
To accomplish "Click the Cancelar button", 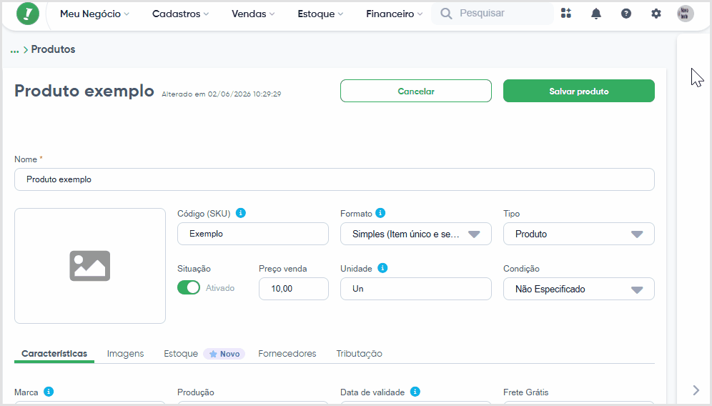I will (415, 91).
